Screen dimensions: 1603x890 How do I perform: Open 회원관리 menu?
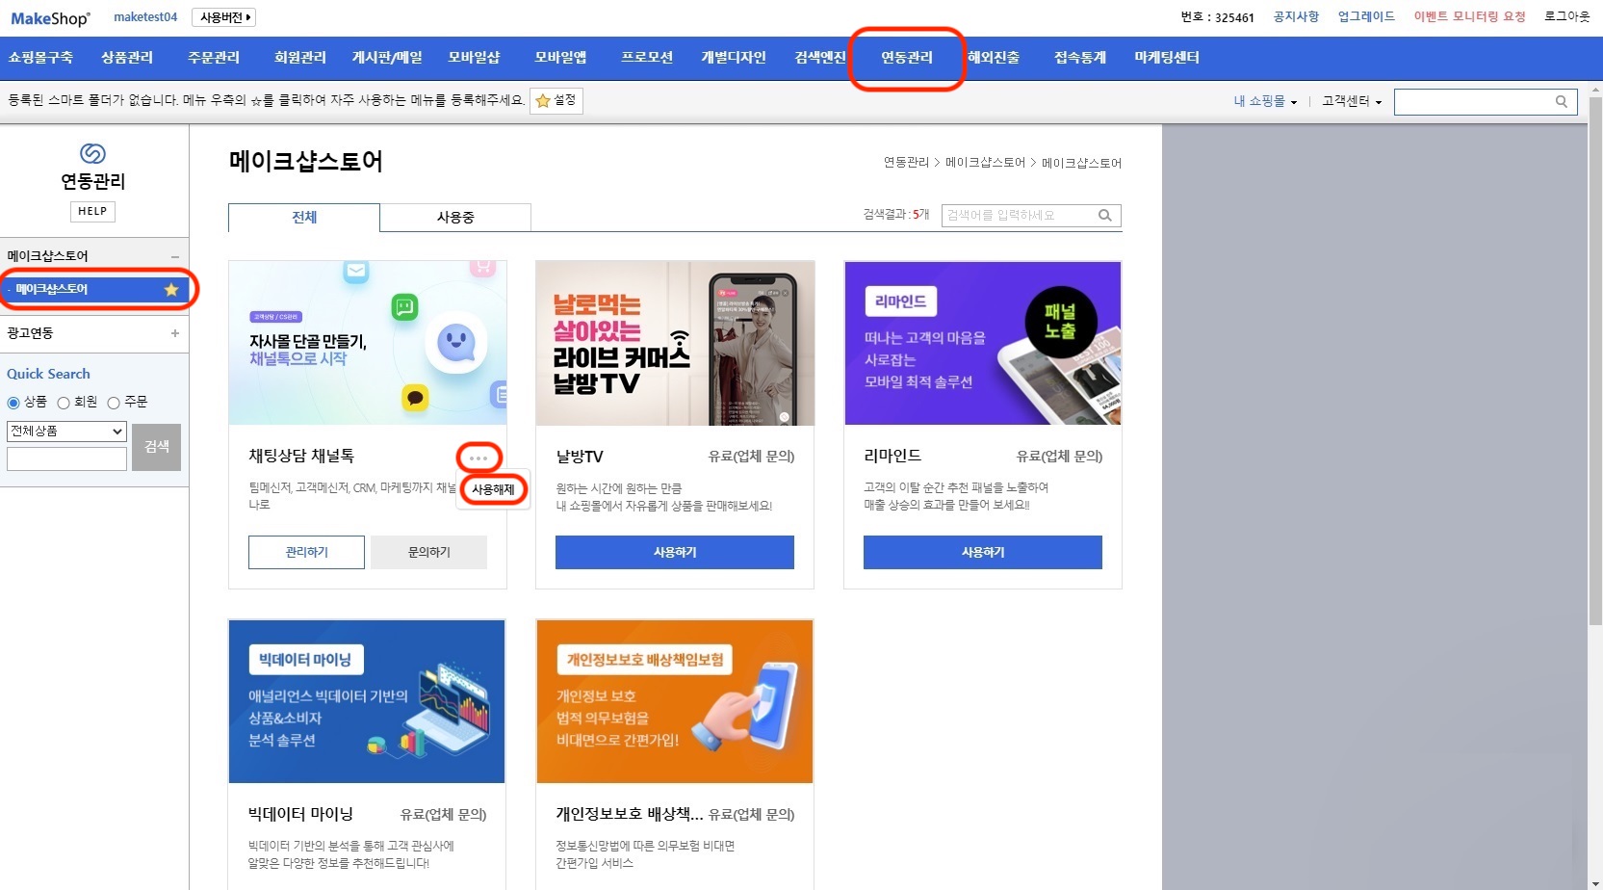click(300, 58)
